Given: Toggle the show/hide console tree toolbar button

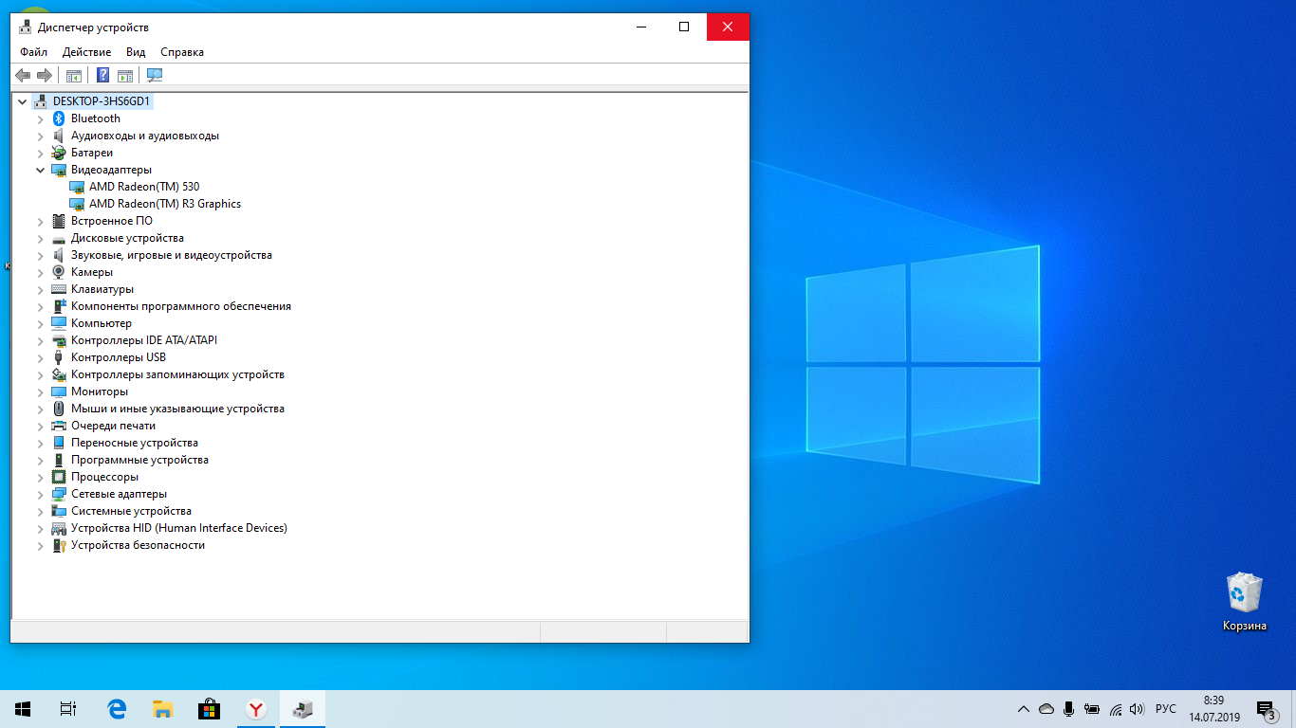Looking at the screenshot, I should click(73, 75).
